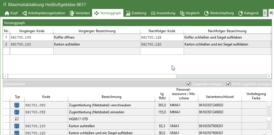Click the type icon for 861701.050 row
This screenshot has width=274, height=135.
17,105
